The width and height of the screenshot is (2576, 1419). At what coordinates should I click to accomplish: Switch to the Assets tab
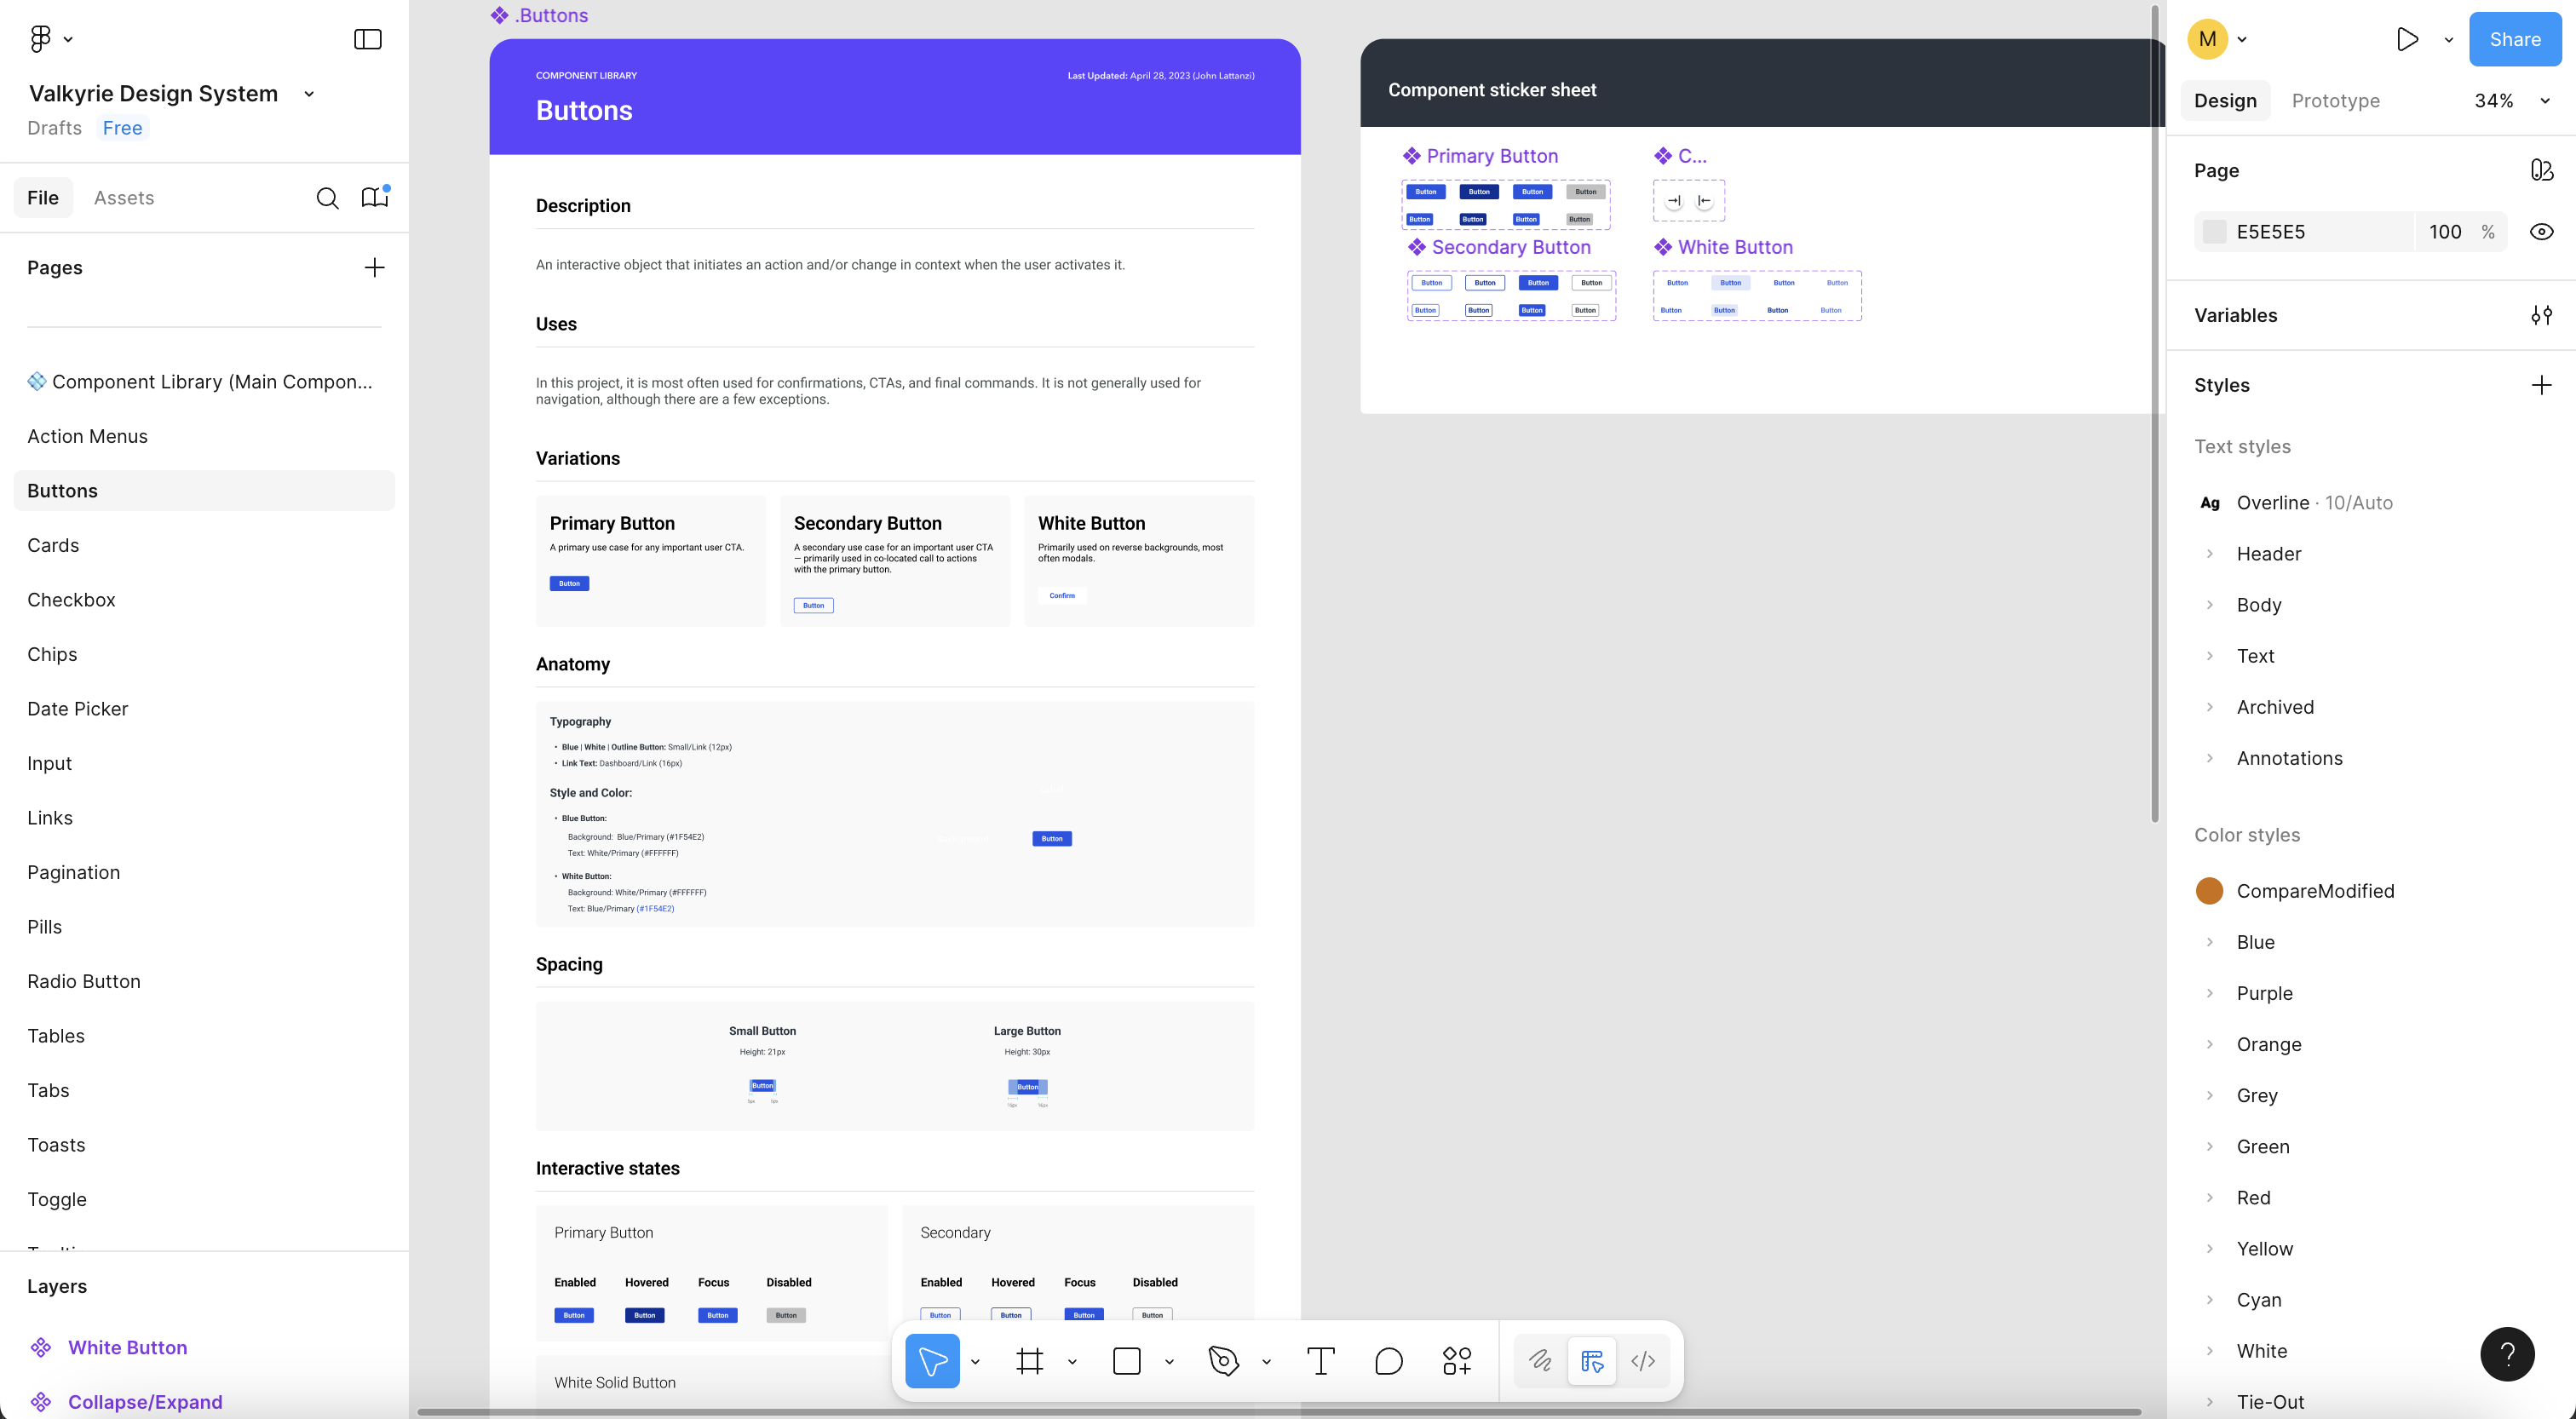[x=124, y=198]
